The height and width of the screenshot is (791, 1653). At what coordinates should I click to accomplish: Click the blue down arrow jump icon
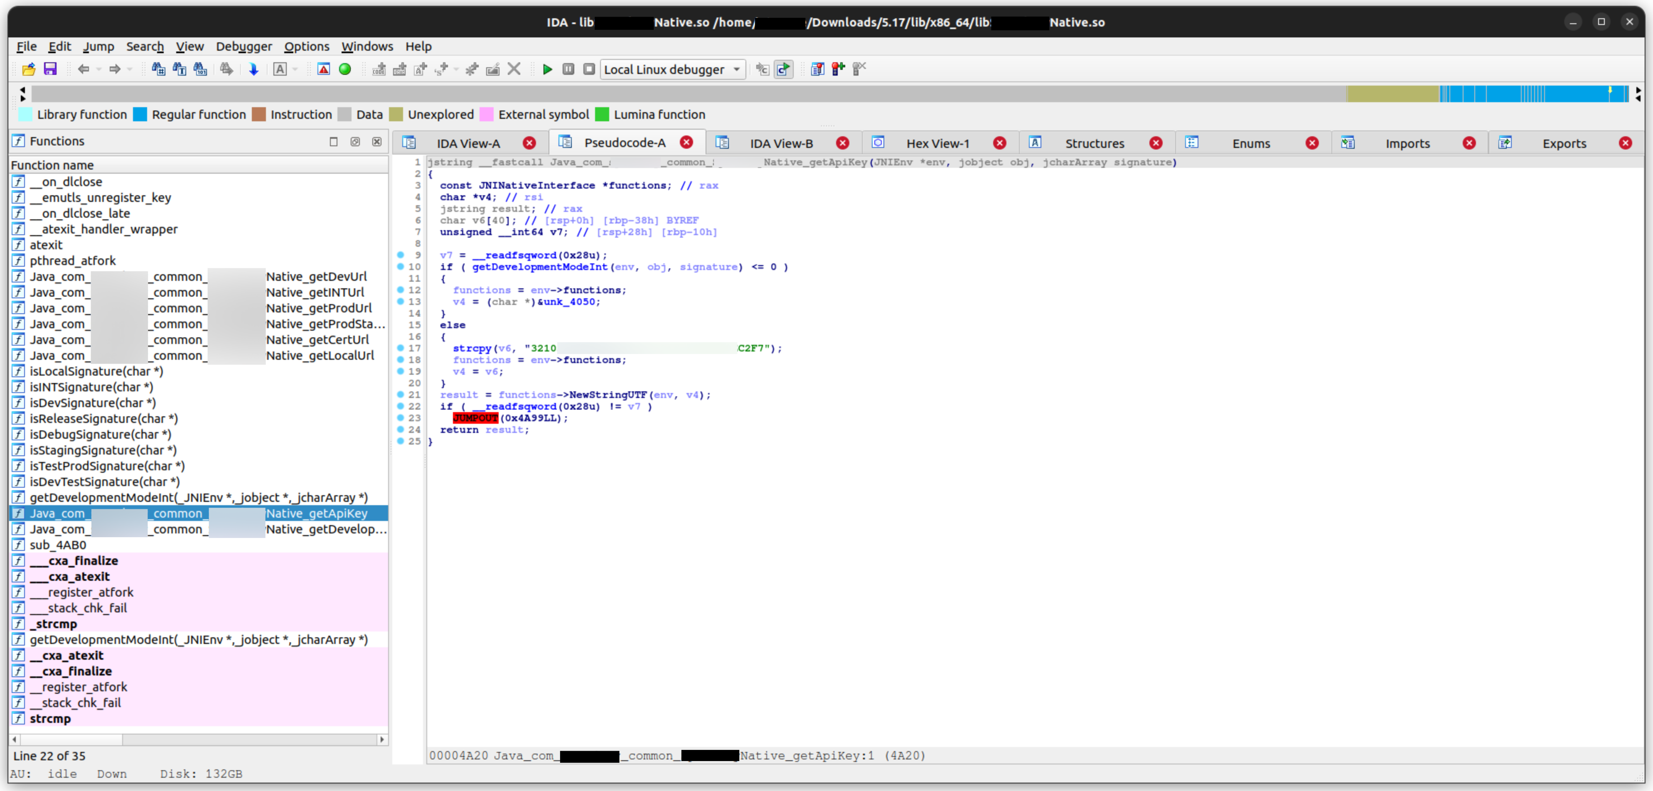(x=253, y=69)
